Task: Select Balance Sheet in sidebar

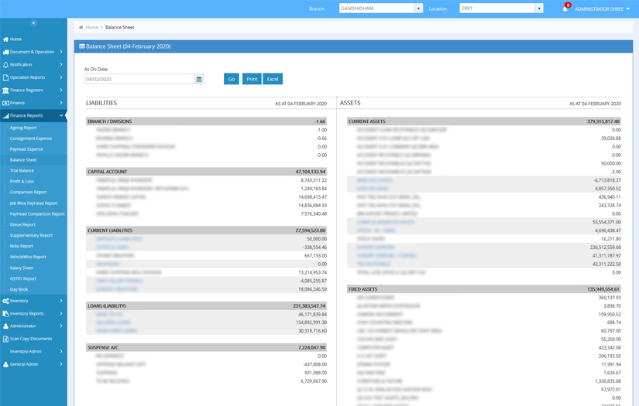Action: click(x=23, y=160)
